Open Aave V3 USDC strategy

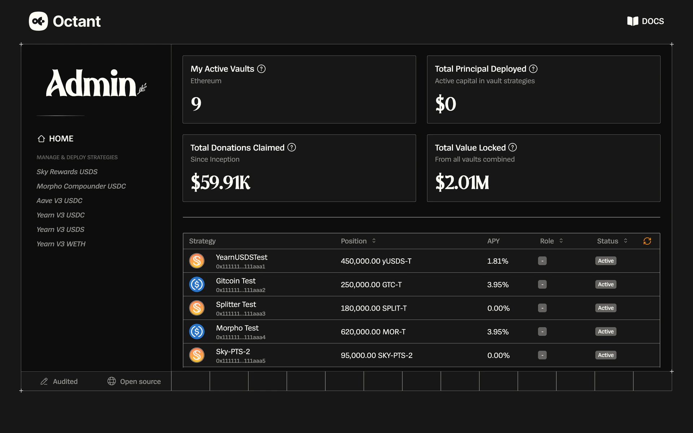point(59,201)
